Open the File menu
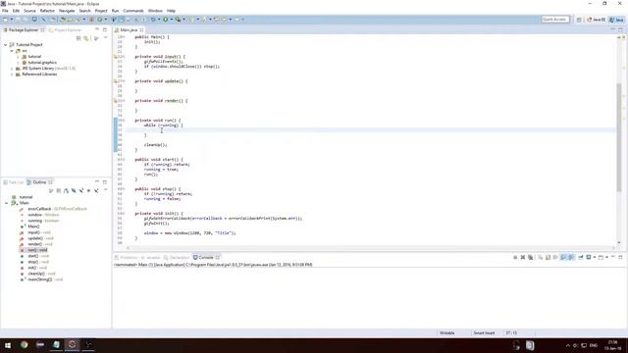 5,11
